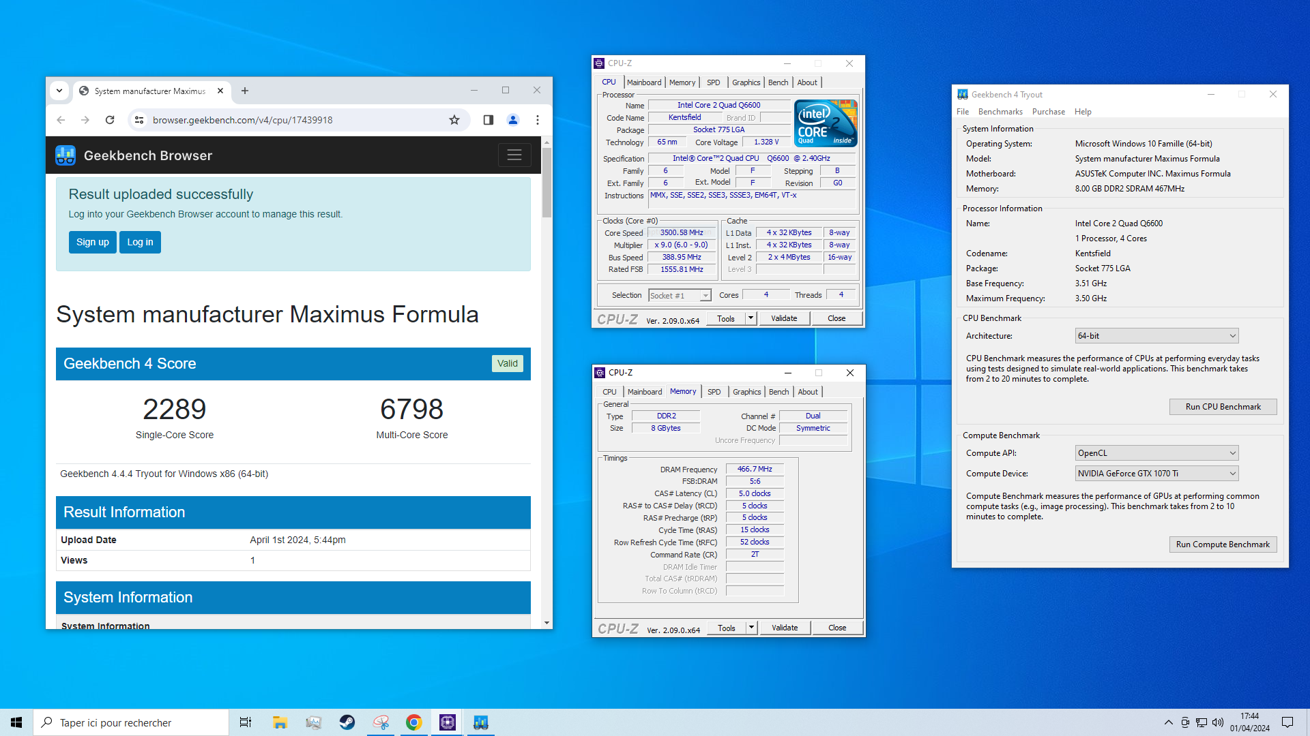Click the Log in button
Viewport: 1310px width, 736px height.
140,242
